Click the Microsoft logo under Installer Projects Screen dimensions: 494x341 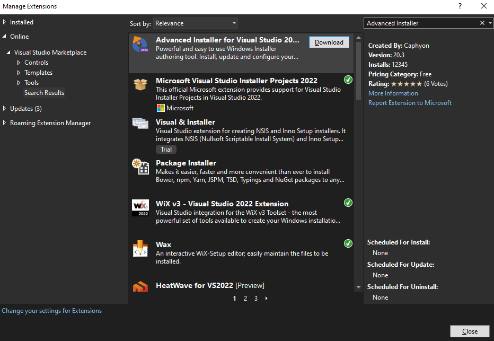tap(161, 108)
